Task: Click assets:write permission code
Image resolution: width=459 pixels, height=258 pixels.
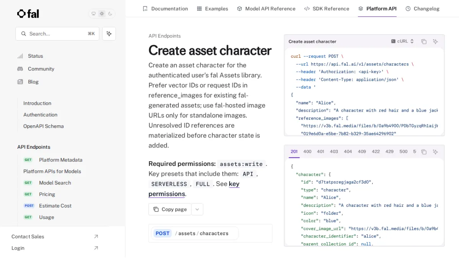Action: 241,164
